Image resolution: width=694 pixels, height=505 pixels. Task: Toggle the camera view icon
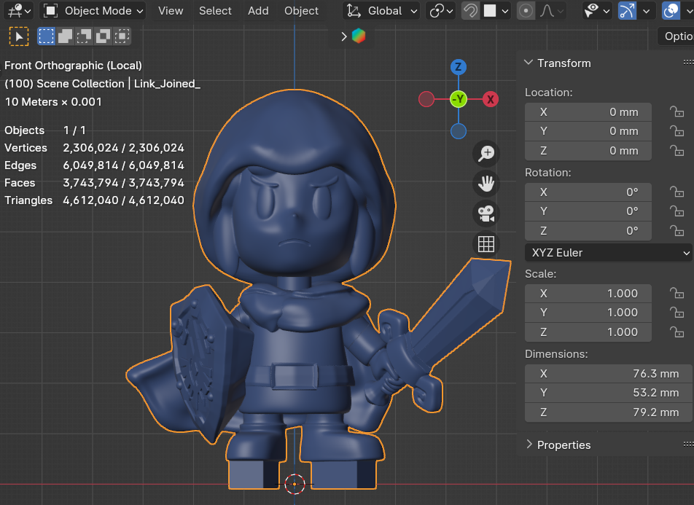pos(486,214)
